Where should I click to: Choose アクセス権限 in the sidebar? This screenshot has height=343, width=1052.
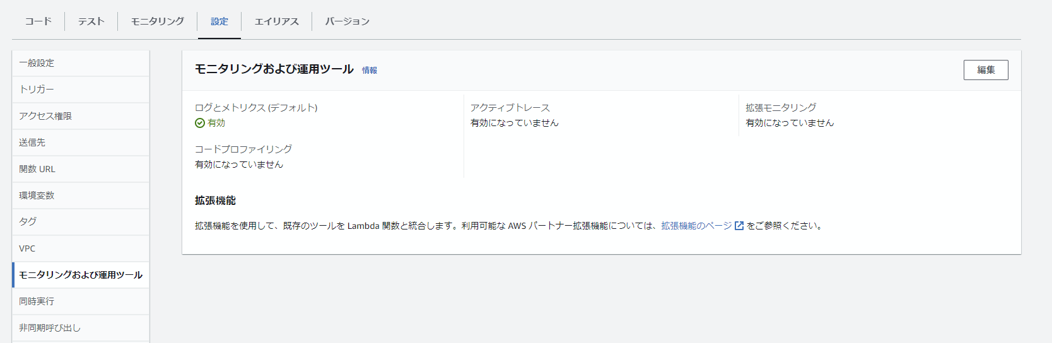pyautogui.click(x=81, y=116)
